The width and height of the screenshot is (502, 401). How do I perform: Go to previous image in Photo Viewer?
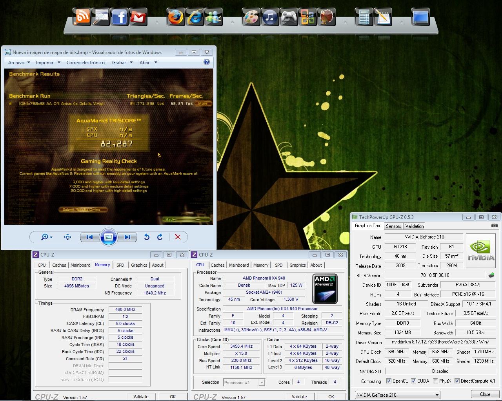[90, 237]
